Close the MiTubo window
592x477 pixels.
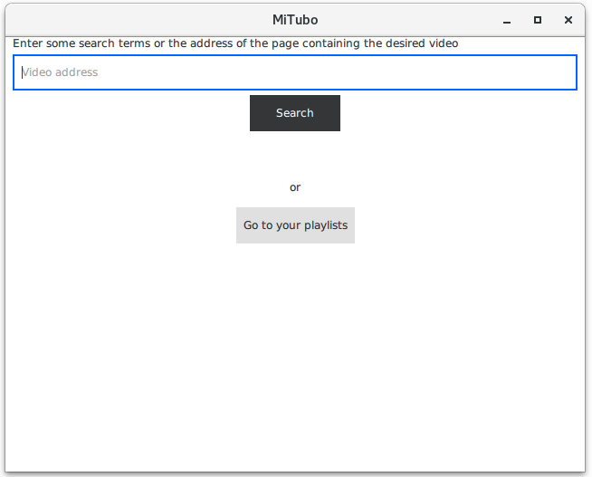point(568,20)
